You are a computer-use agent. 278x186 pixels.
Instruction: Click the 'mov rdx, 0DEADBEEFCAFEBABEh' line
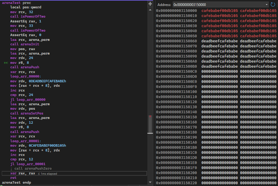coord(38,81)
